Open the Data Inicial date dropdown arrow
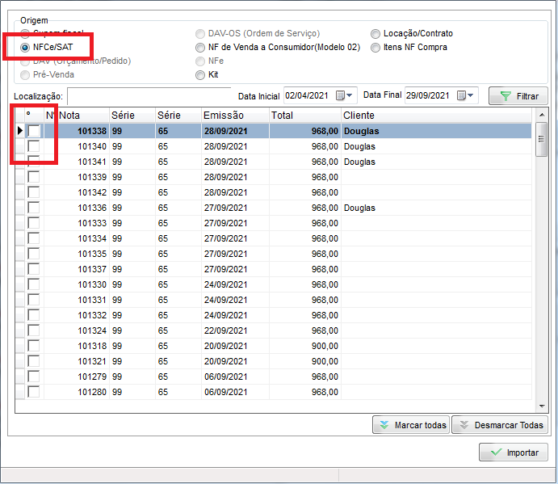The height and width of the screenshot is (484, 558). pyautogui.click(x=350, y=95)
